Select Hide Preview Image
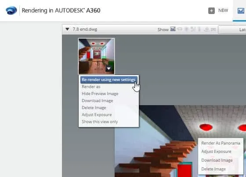The width and height of the screenshot is (246, 177). (x=100, y=94)
